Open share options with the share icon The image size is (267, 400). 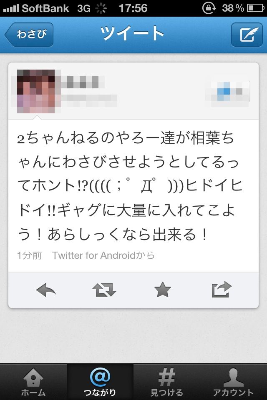click(x=222, y=290)
